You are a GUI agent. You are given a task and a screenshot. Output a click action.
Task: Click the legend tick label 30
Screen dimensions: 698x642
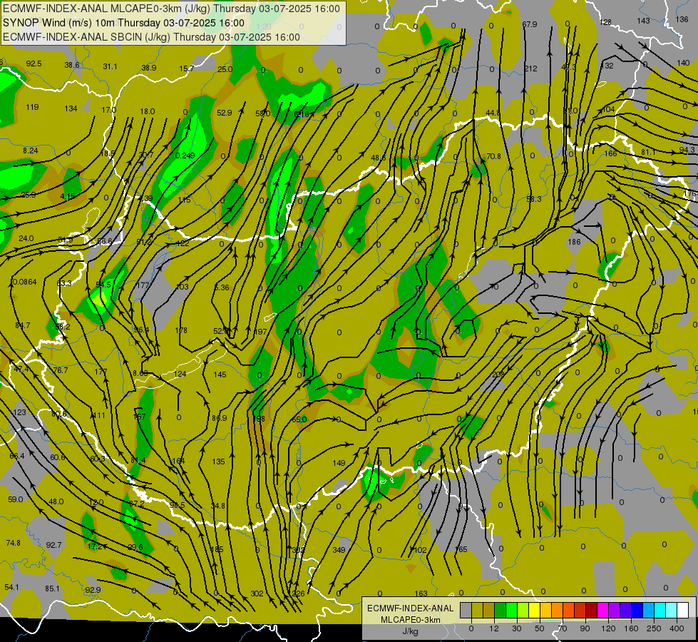(x=516, y=628)
